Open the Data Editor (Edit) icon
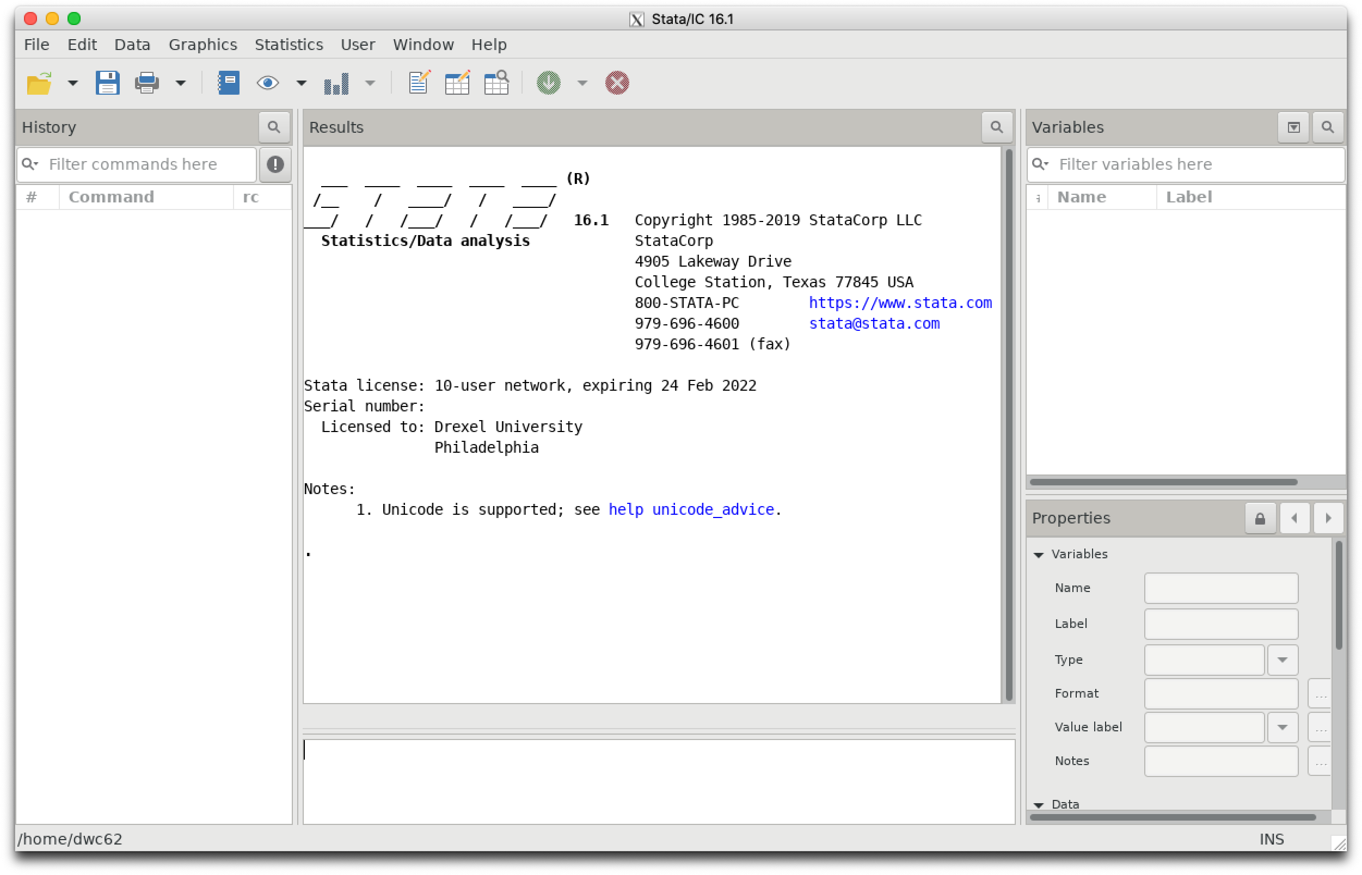Screen dimensions: 1362x875 click(458, 83)
